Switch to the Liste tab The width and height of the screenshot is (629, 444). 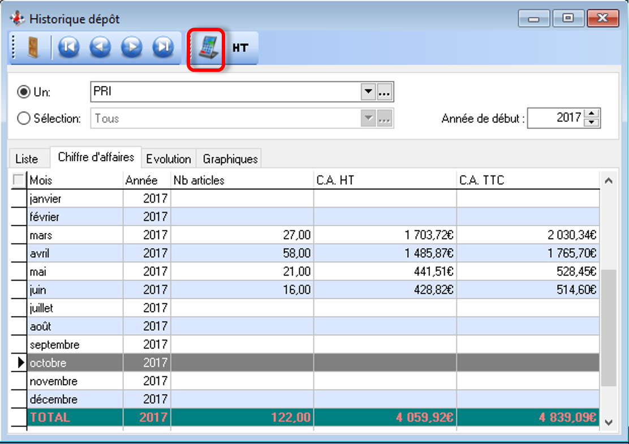27,159
